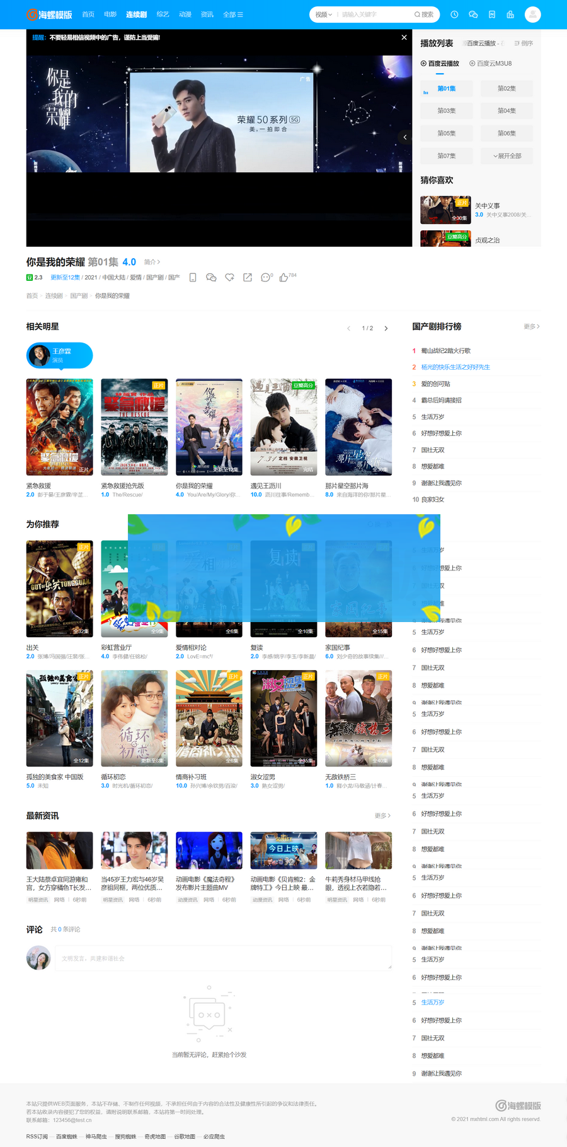Click the user avatar icon
The height and width of the screenshot is (1147, 567).
coord(532,15)
